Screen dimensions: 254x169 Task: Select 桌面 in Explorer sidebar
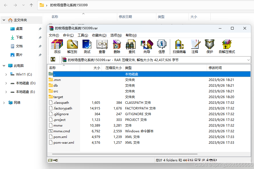[19, 29]
